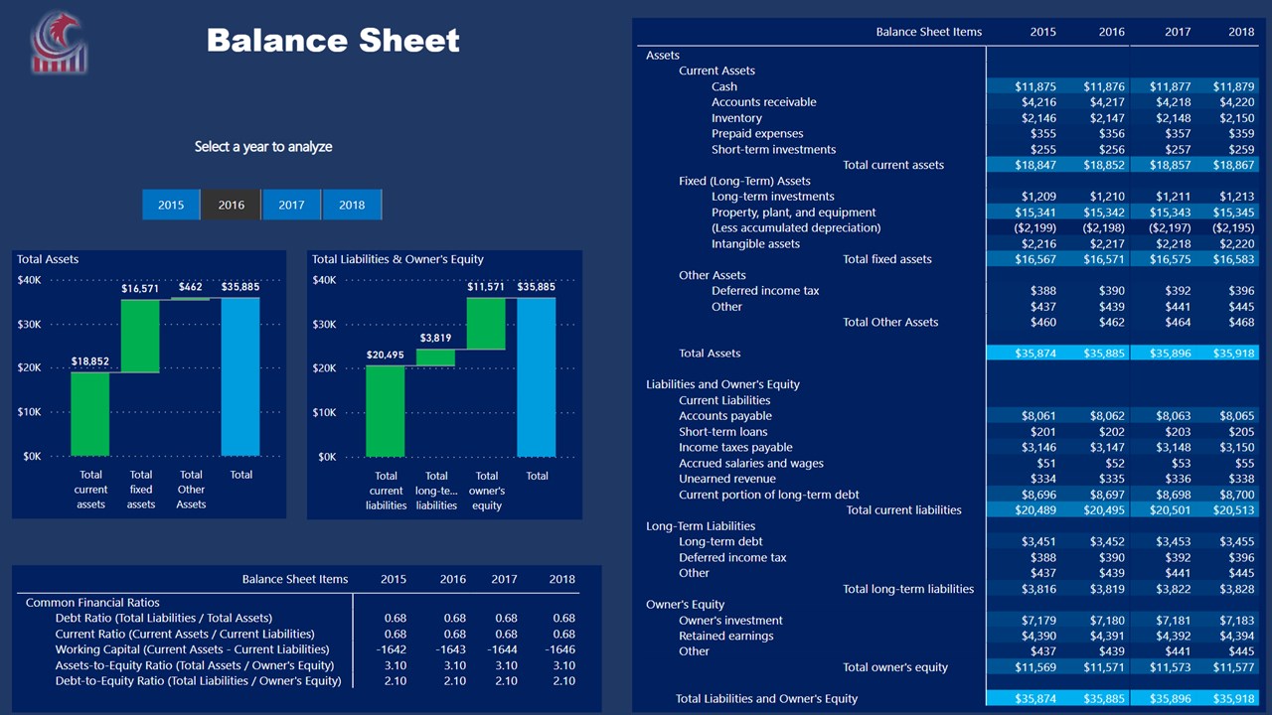Click Cash value $11,875 for 2015
Screen dimensions: 1272x715
[x=1035, y=86]
